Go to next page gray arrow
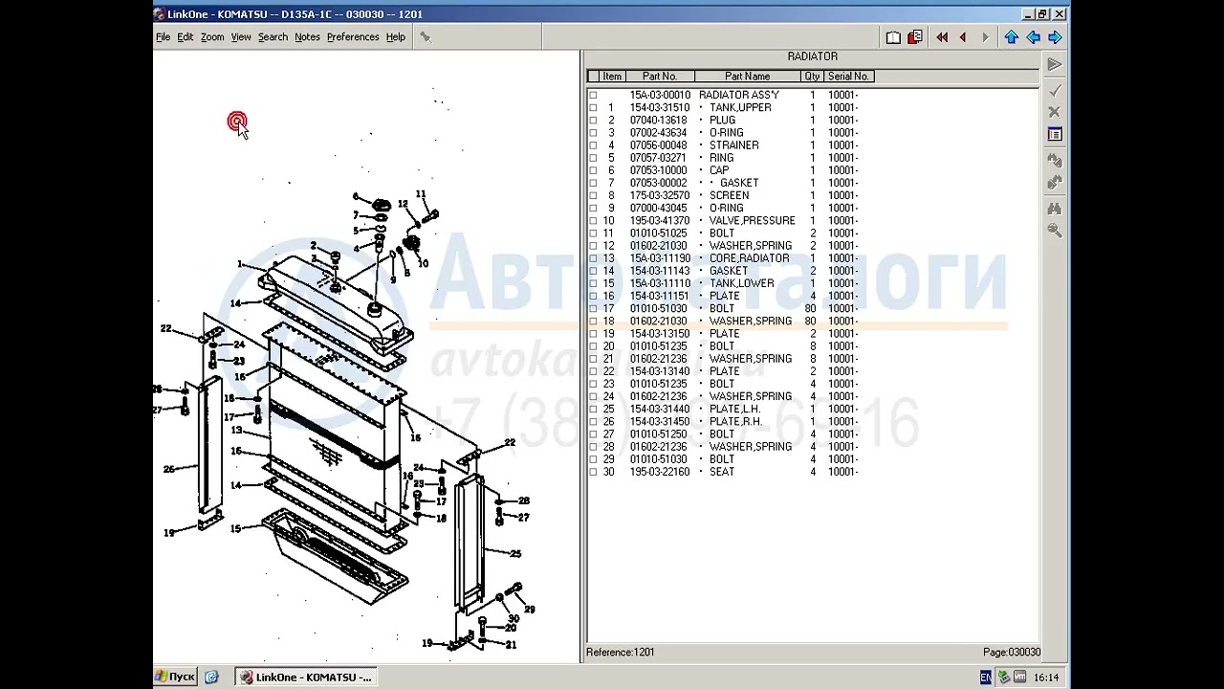1224x689 pixels. tap(985, 37)
